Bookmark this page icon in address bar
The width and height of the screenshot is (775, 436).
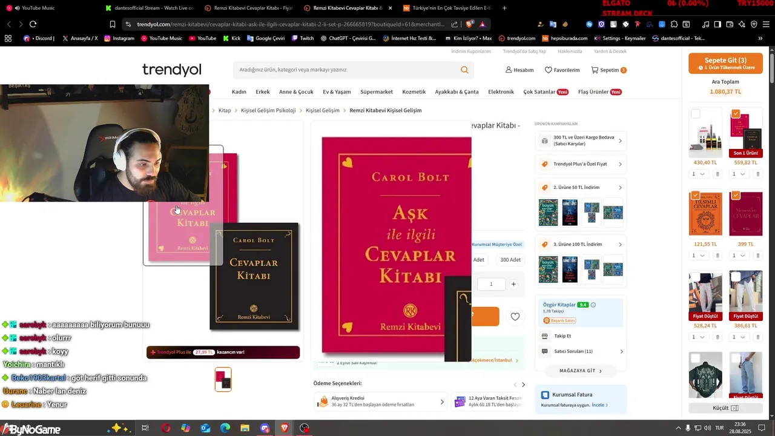[x=112, y=24]
